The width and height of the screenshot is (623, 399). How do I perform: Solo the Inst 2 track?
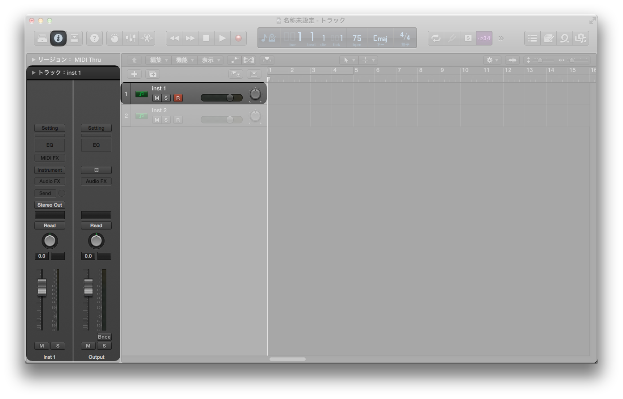coord(166,120)
